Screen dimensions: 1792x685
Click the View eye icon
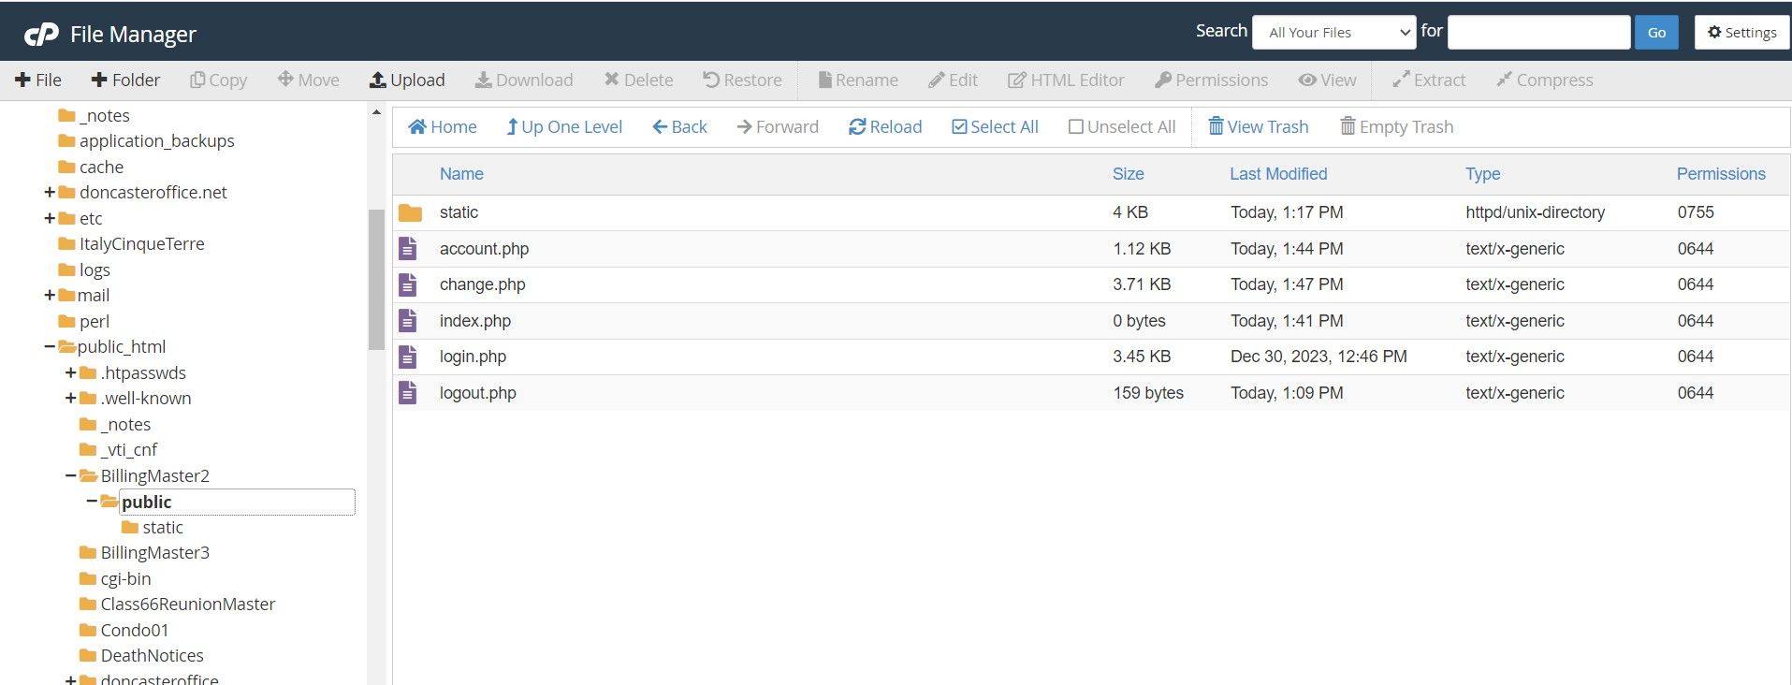1307,80
